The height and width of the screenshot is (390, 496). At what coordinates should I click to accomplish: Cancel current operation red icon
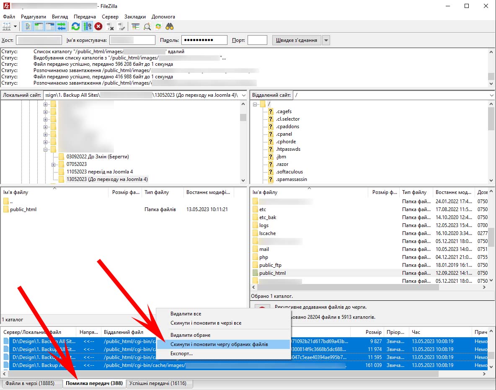(x=98, y=26)
